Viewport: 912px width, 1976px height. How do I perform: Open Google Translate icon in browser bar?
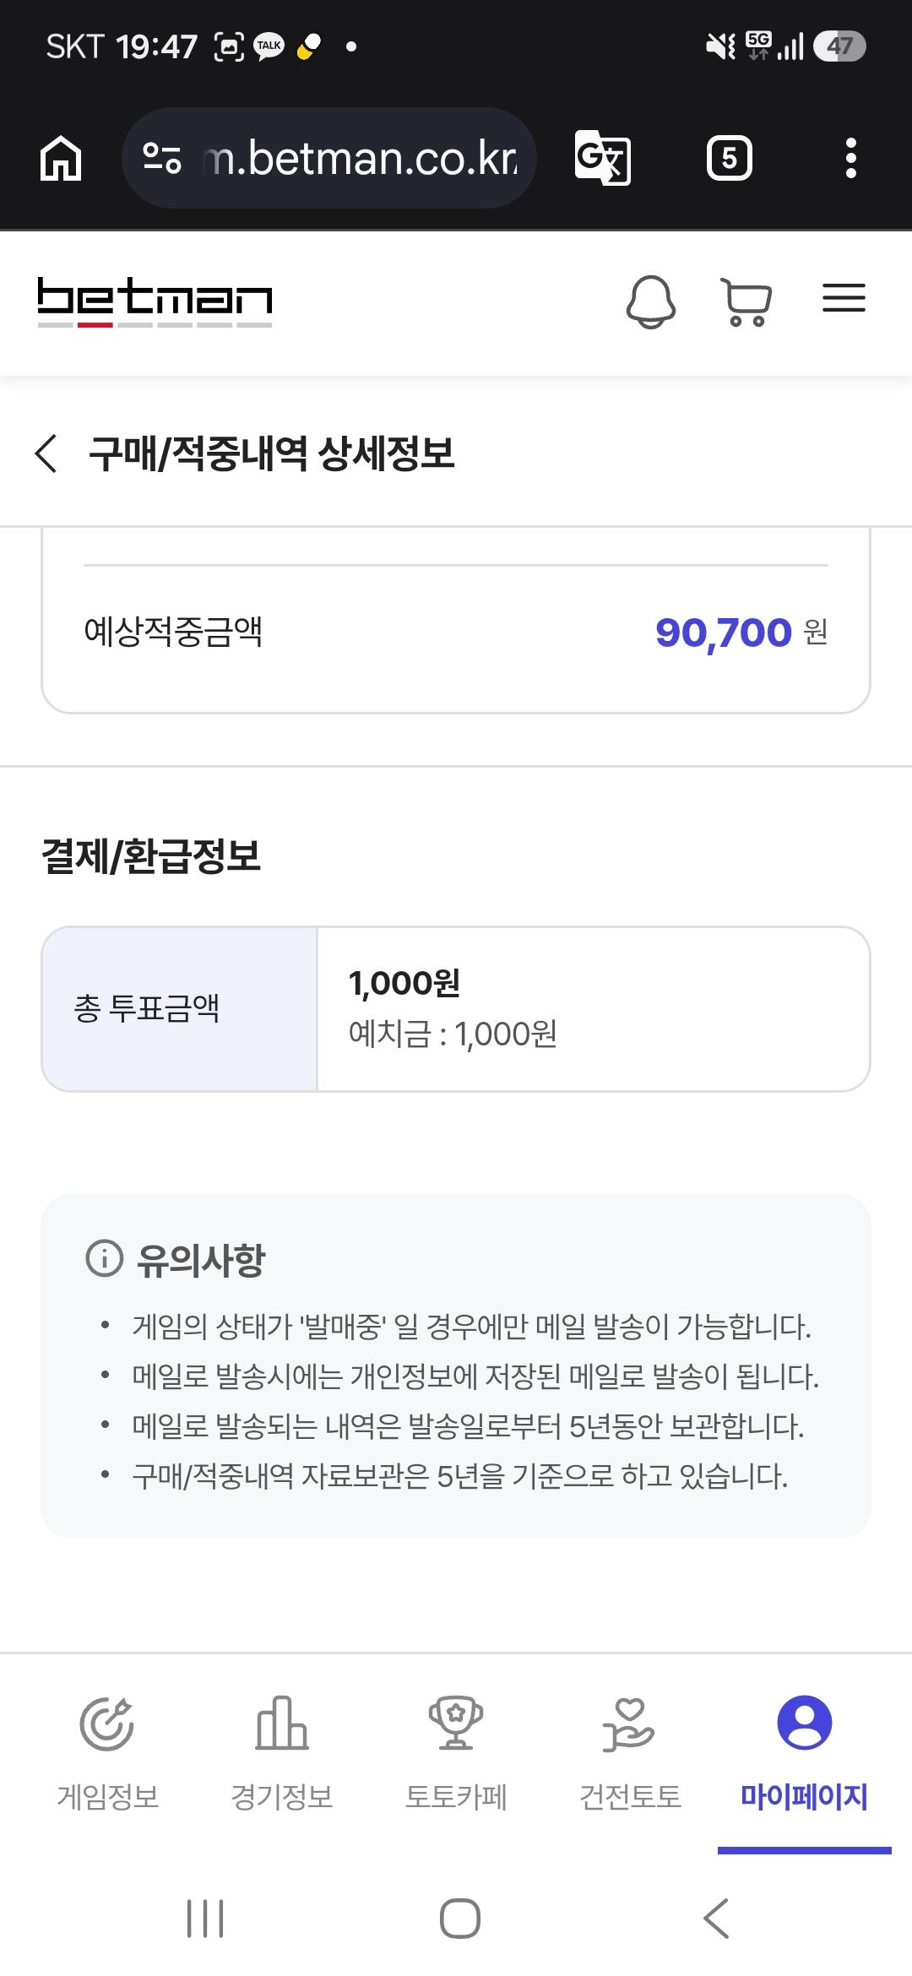[x=602, y=158]
